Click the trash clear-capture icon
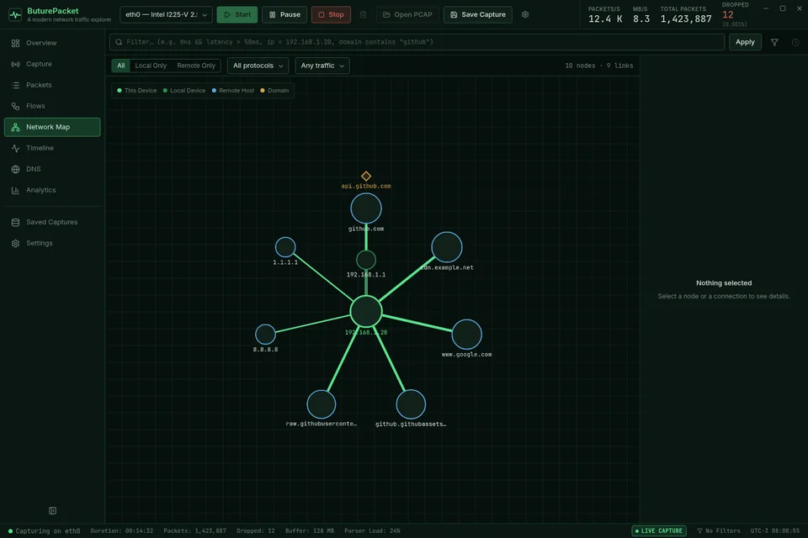Viewport: 808px width, 538px height. coord(364,14)
